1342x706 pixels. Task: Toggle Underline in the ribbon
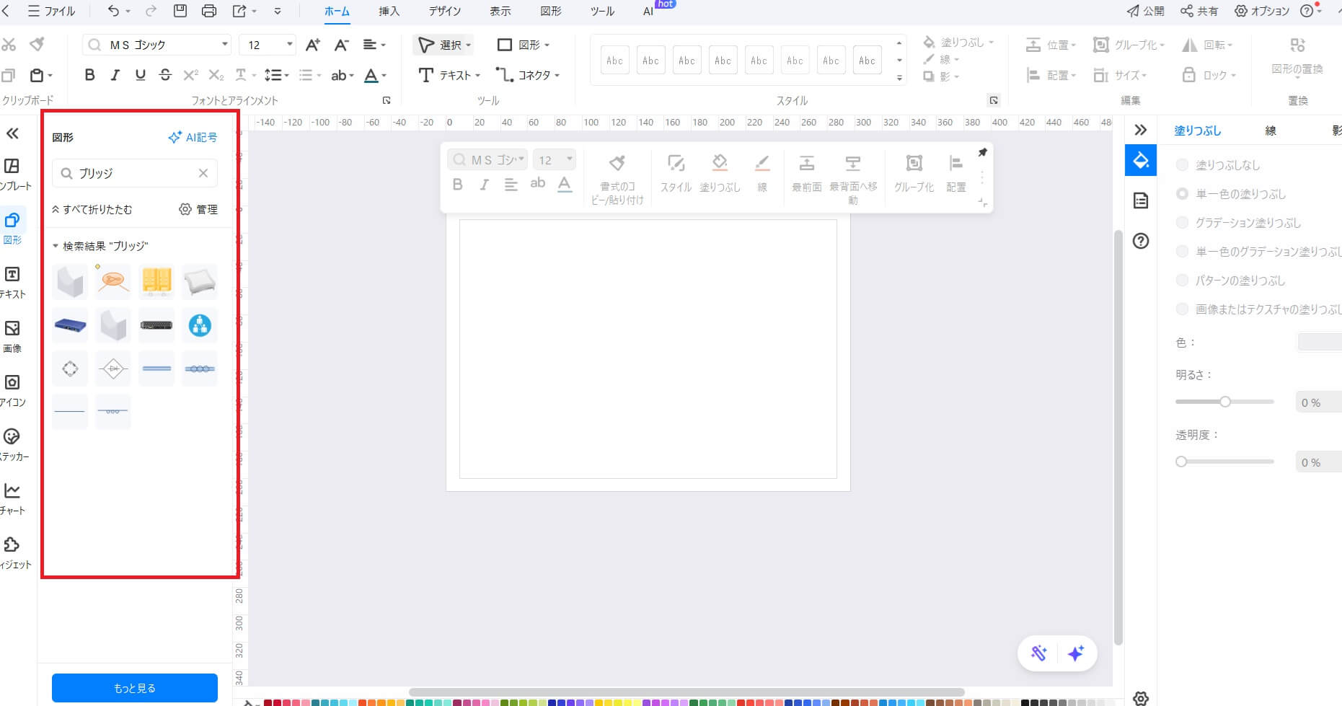point(140,75)
